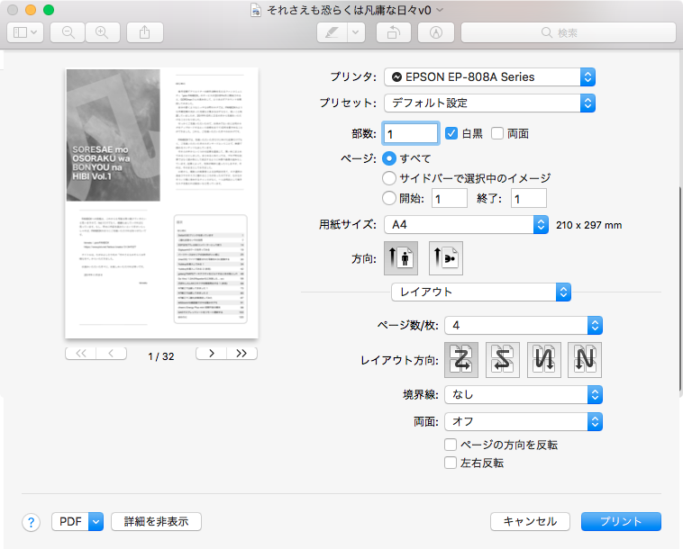Screen dimensions: 683x549
Task: Open the 境界線 なし dropdown
Action: click(524, 395)
